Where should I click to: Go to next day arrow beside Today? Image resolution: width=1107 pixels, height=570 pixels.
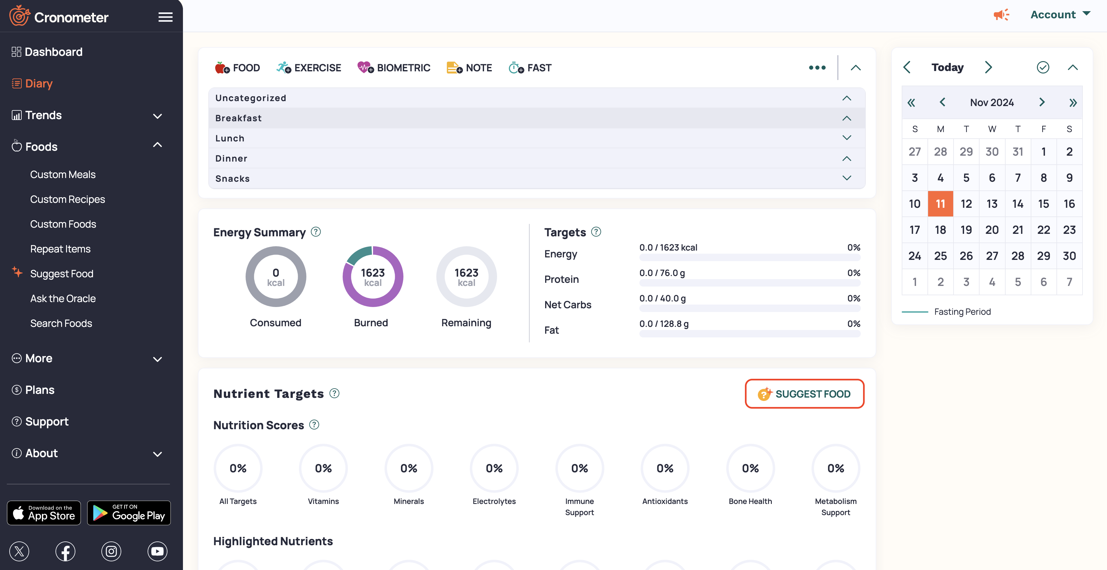988,68
